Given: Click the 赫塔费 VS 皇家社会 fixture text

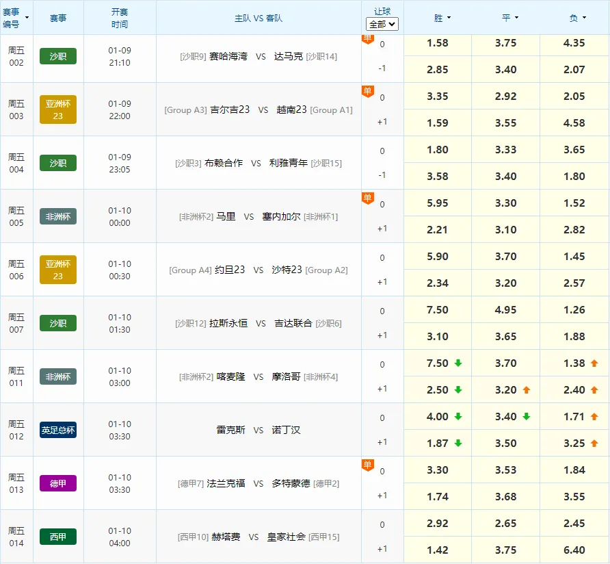Looking at the screenshot, I should (258, 537).
